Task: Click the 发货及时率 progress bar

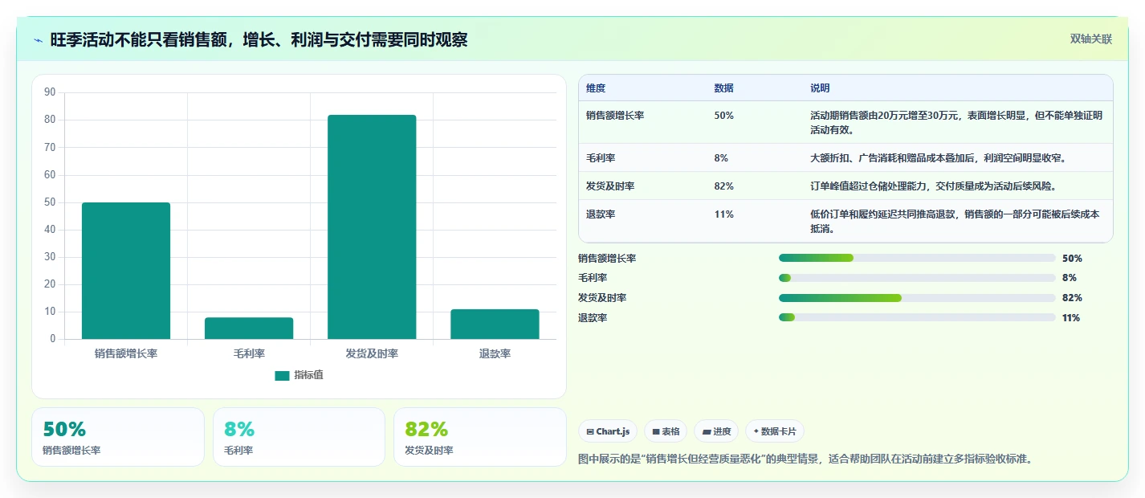Action: pyautogui.click(x=917, y=298)
